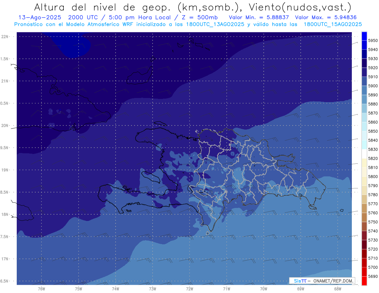Click the '19N' latitude axis label
This screenshot has height=293, width=379.
click(x=5, y=170)
